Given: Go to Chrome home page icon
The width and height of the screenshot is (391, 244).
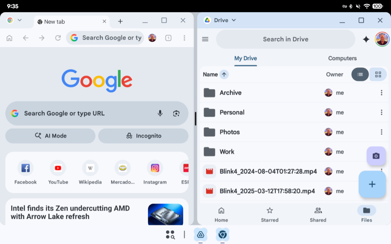Looking at the screenshot, I should click(x=10, y=38).
